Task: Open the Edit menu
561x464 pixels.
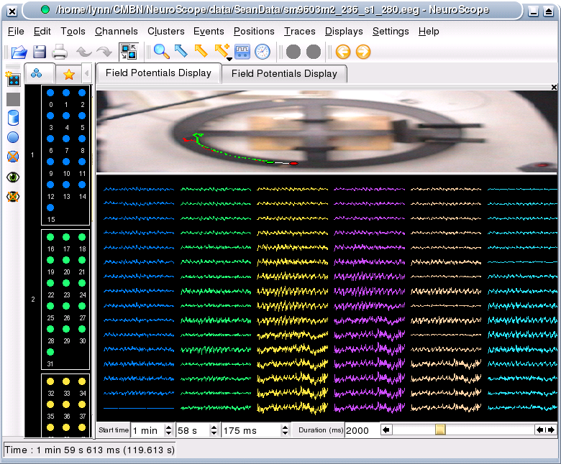Action: 42,32
